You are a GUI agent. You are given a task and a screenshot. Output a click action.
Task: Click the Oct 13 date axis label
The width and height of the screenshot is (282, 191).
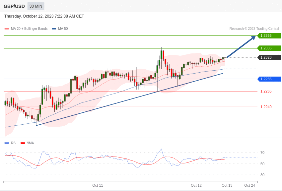pos(227,185)
